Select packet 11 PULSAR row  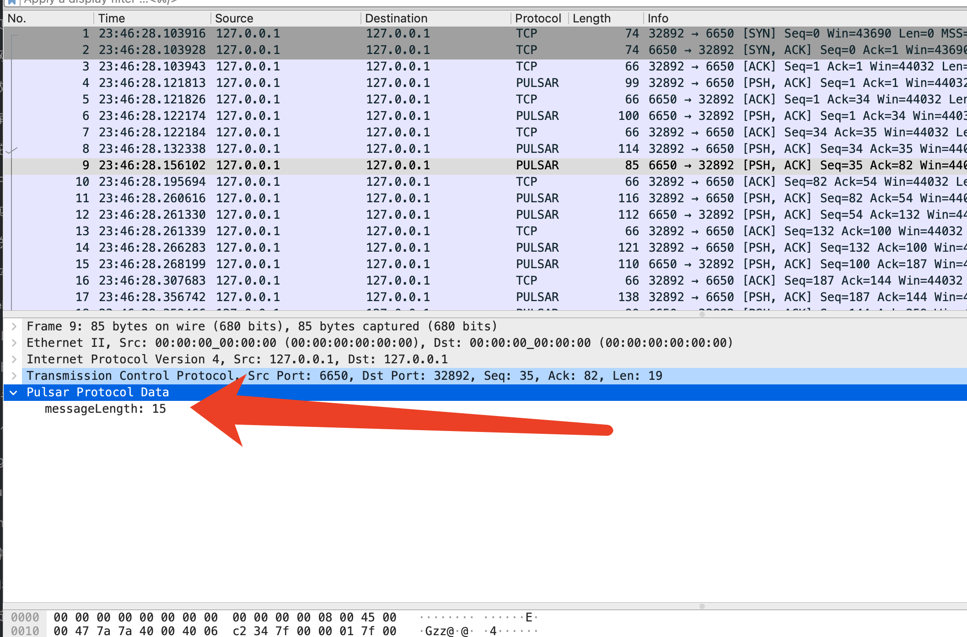tap(320, 199)
